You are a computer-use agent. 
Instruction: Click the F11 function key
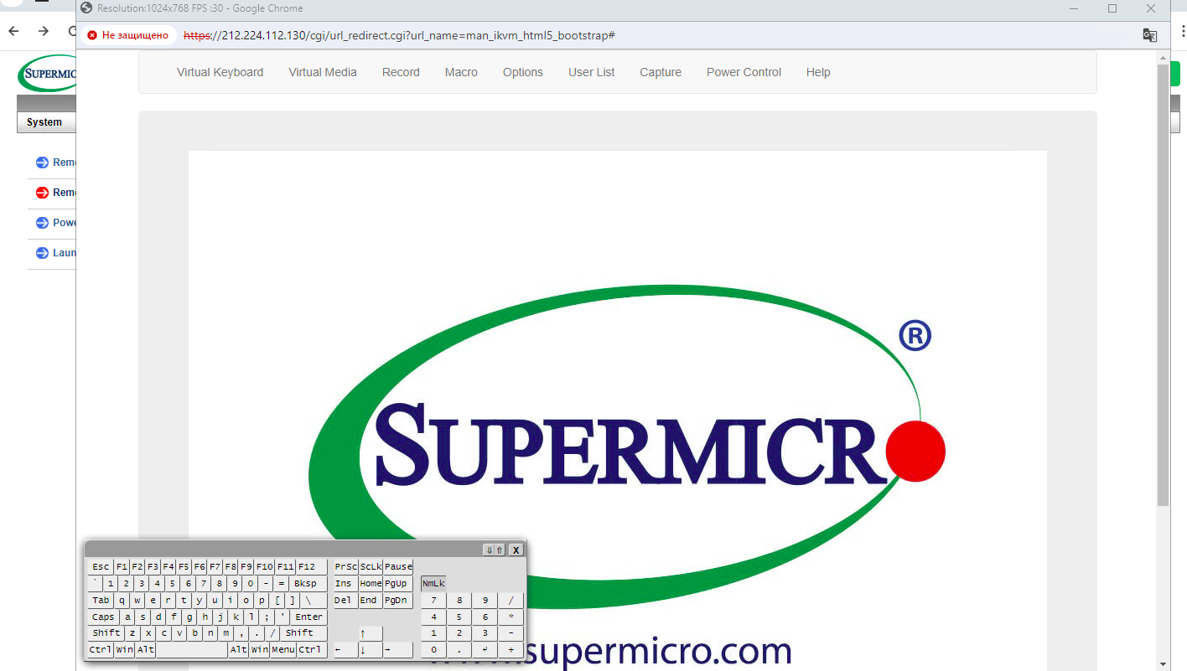(x=285, y=567)
